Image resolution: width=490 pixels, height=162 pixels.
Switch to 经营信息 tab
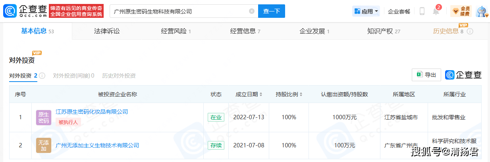click(245, 31)
